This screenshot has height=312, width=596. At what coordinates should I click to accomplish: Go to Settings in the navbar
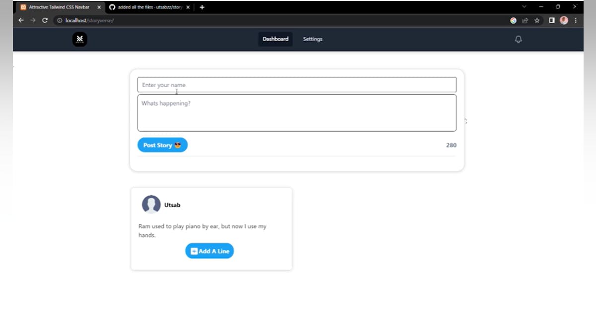pos(312,39)
